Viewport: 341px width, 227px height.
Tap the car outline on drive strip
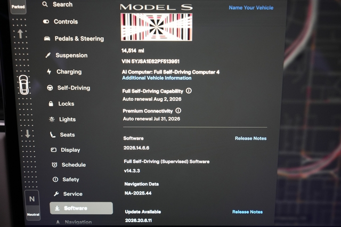click(x=23, y=85)
